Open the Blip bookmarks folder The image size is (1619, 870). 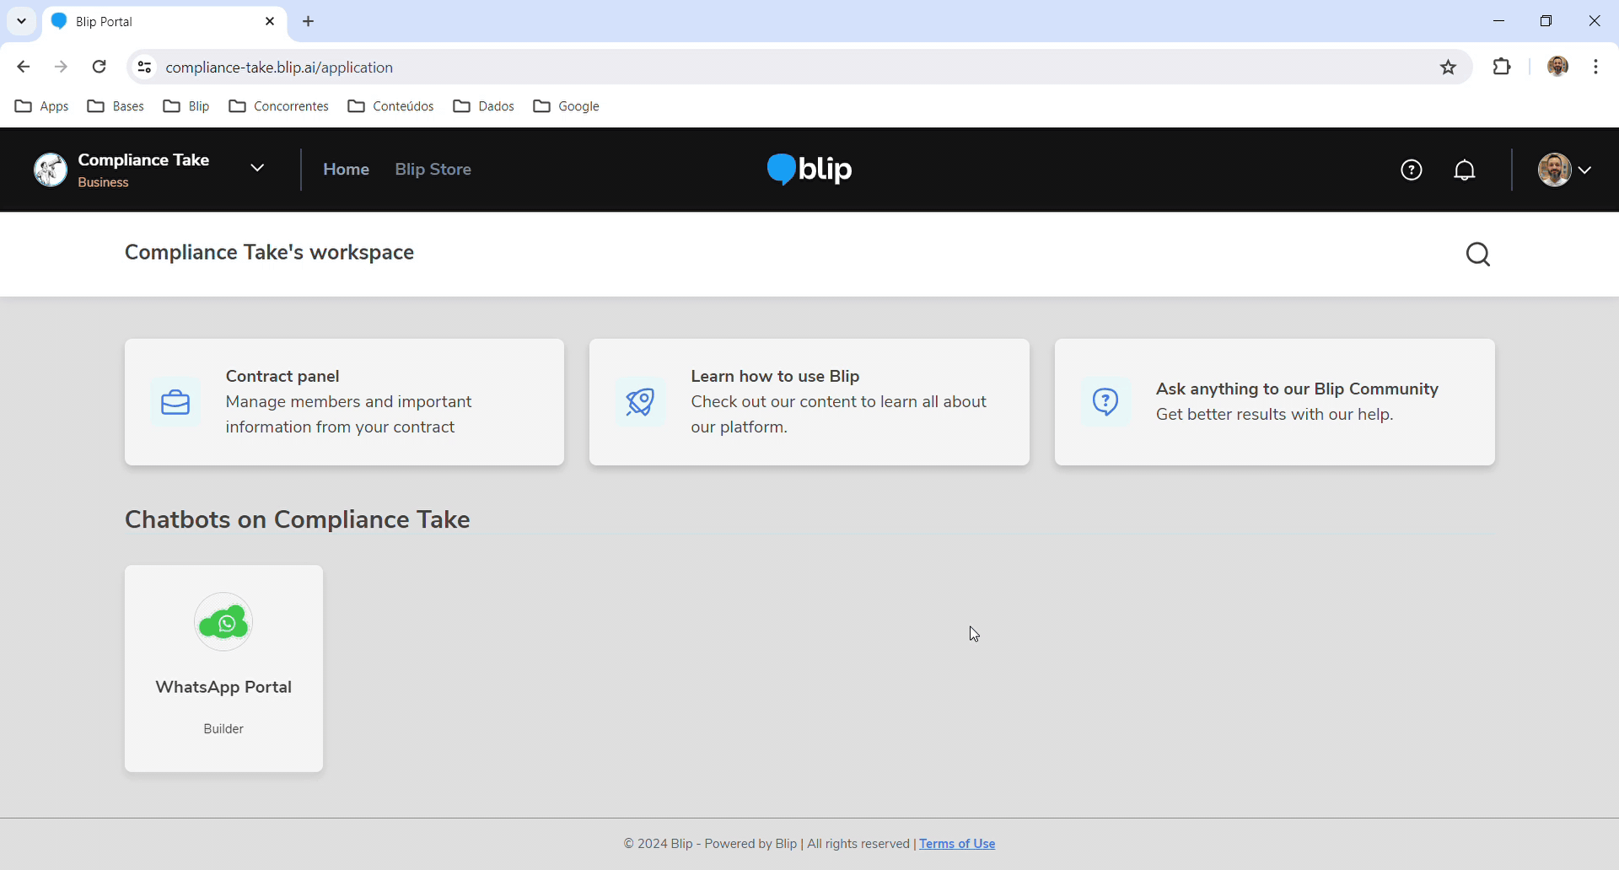pyautogui.click(x=186, y=106)
